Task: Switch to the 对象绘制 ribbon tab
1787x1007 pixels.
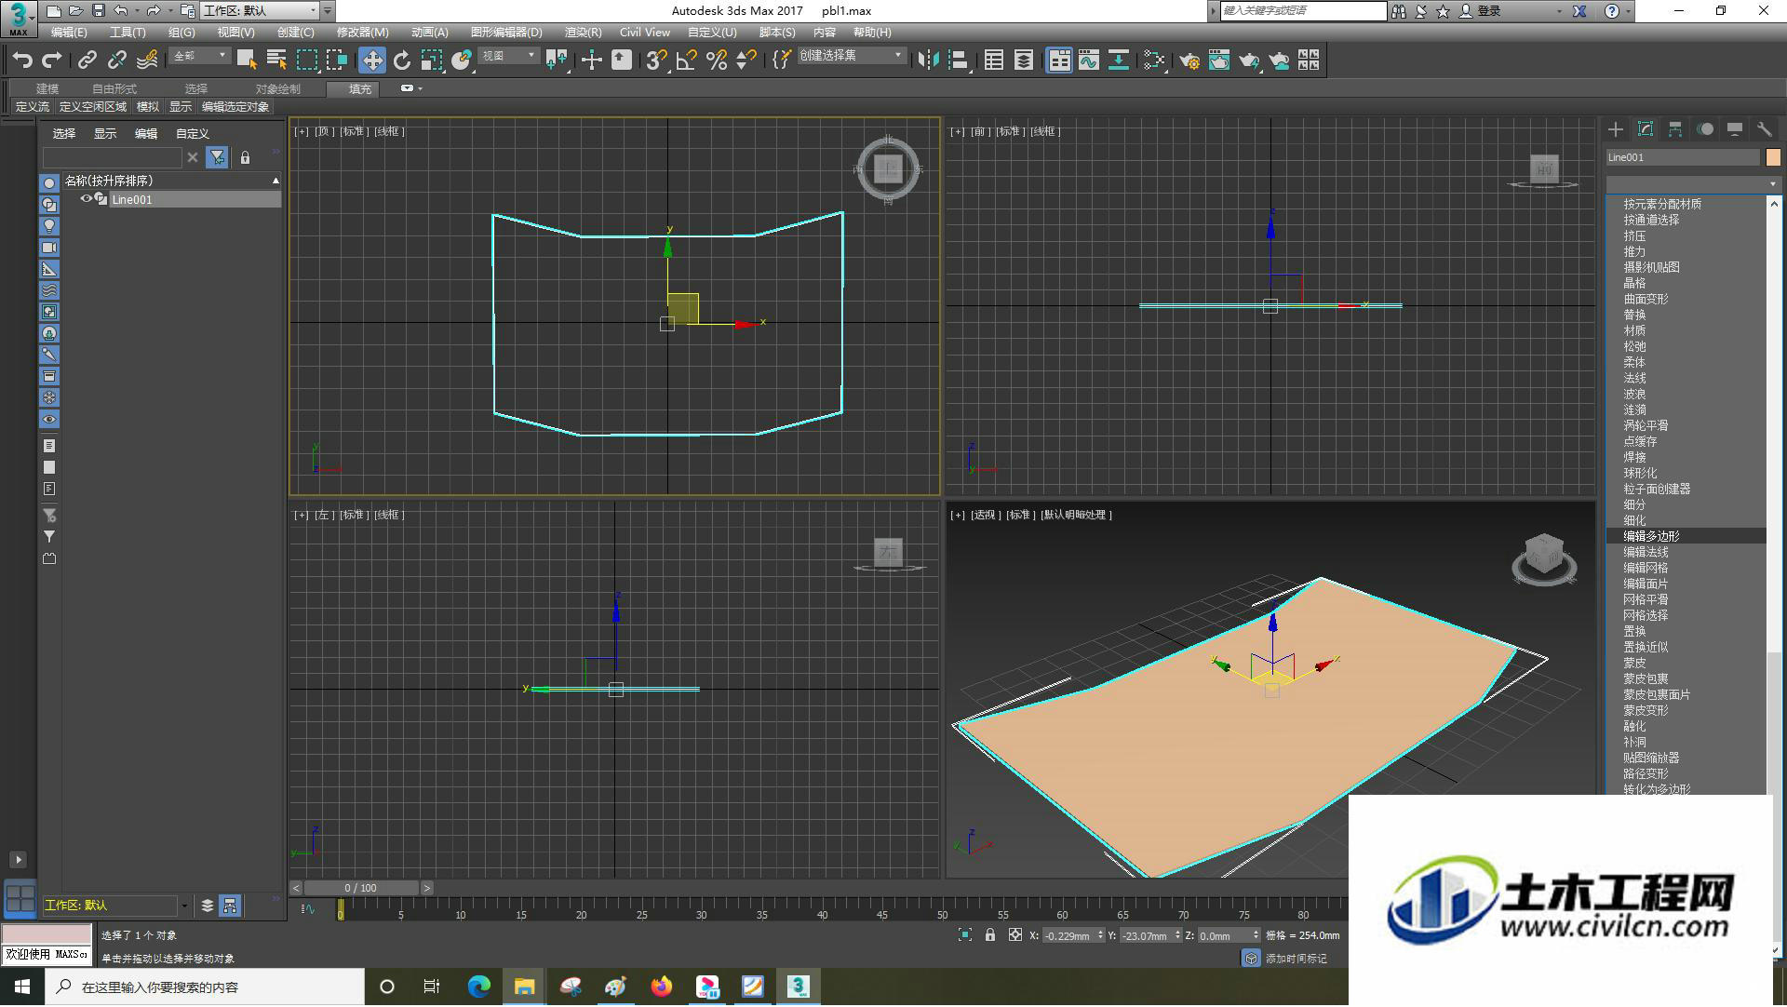Action: [x=278, y=89]
